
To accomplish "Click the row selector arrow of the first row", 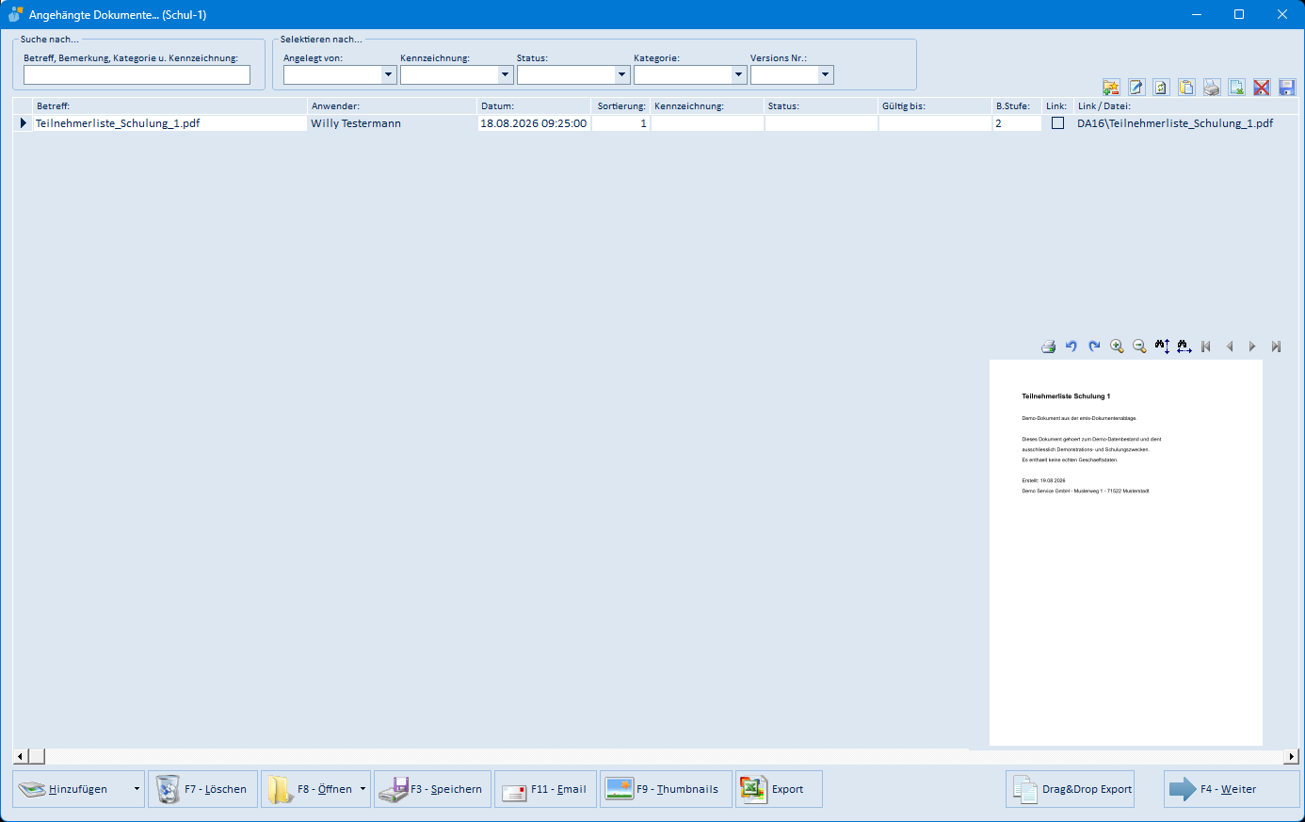I will (23, 123).
